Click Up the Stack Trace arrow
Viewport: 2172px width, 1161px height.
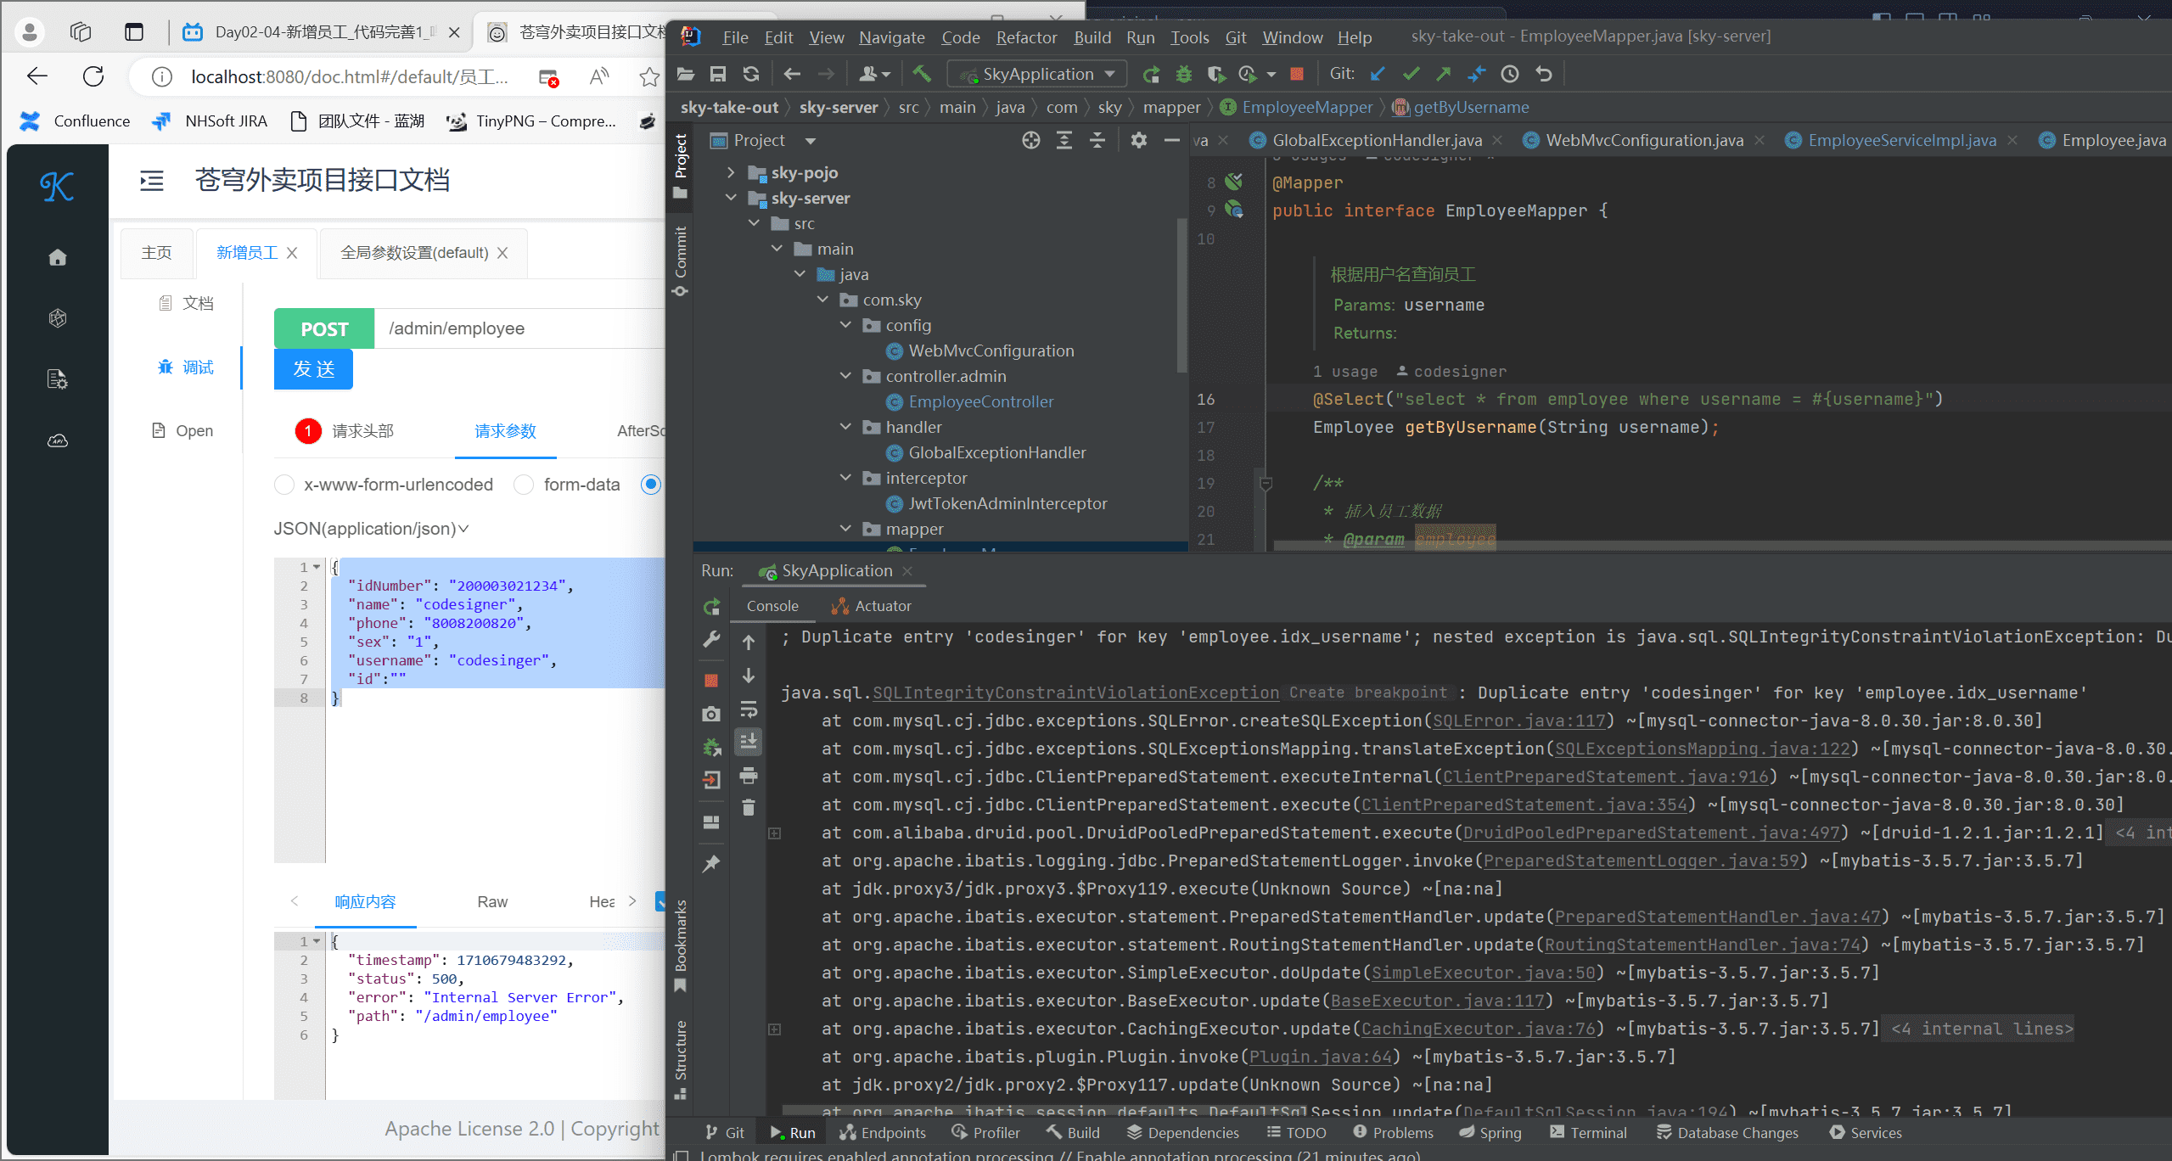pyautogui.click(x=748, y=642)
